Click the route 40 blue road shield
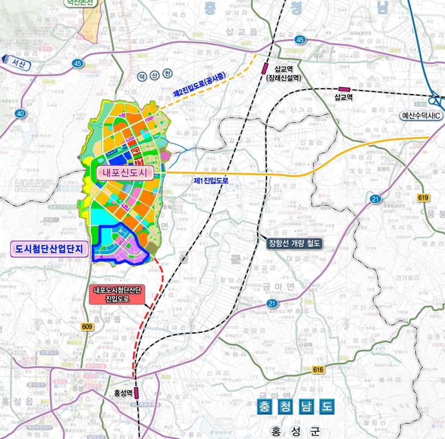 pyautogui.click(x=20, y=114)
